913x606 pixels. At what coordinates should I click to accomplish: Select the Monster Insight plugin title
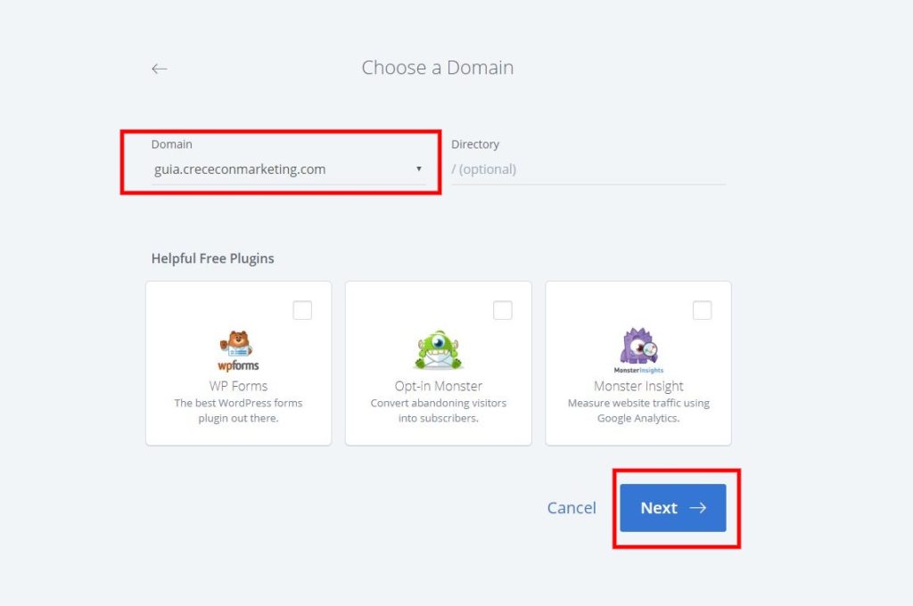[638, 386]
